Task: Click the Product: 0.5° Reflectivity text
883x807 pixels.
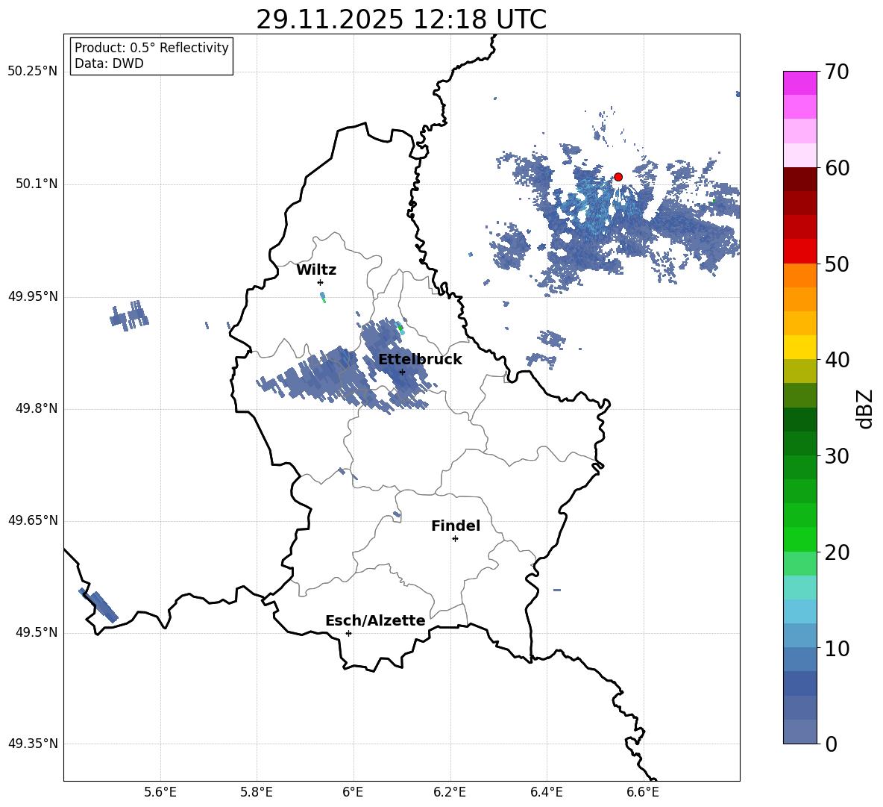Action: click(151, 48)
